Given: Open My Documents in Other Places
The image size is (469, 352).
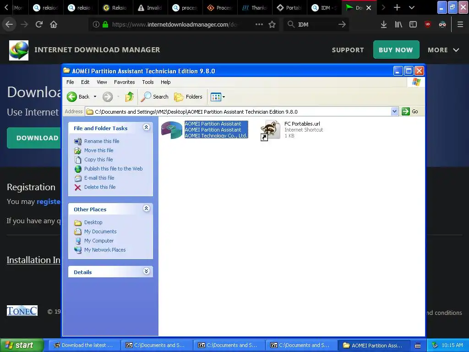Looking at the screenshot, I should pos(100,231).
